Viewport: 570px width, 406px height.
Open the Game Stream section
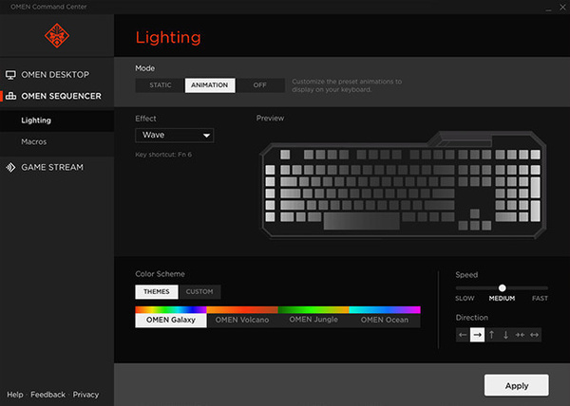pyautogui.click(x=52, y=167)
